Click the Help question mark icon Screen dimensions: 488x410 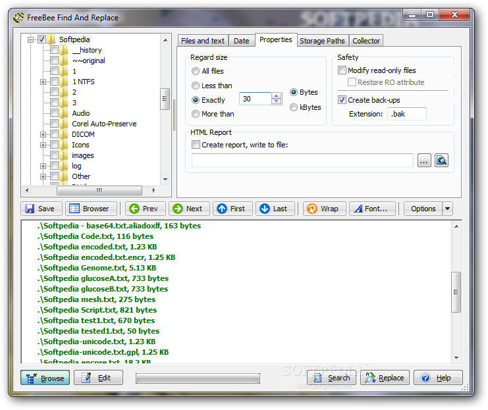[x=425, y=378]
